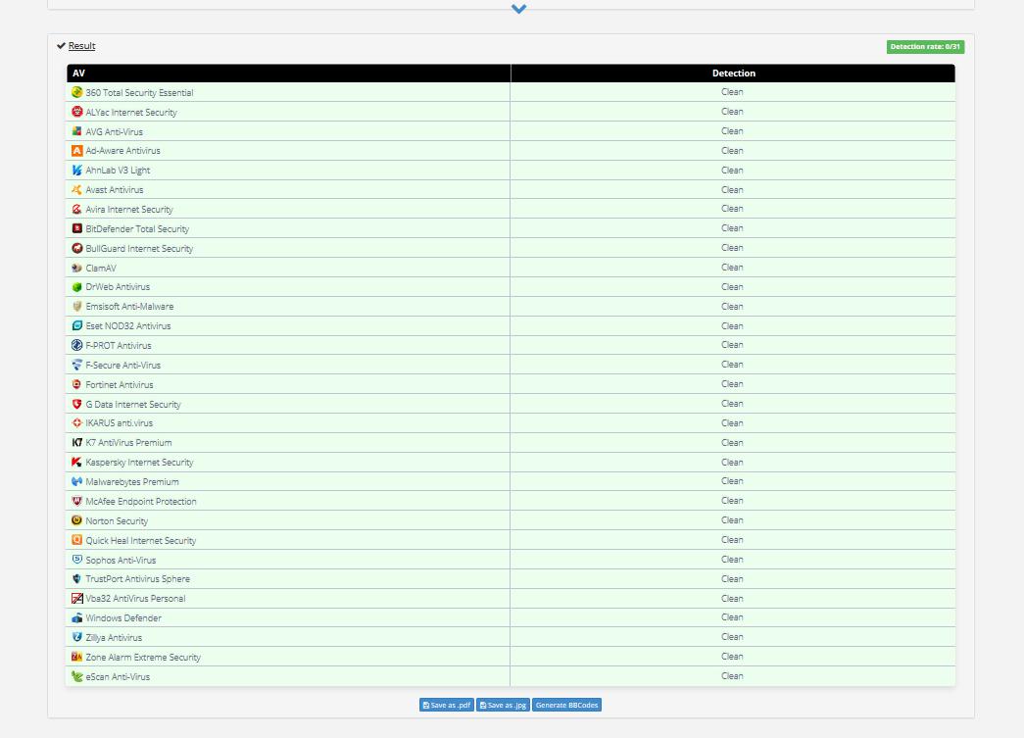Click the F-PROT Antivirus icon
Screen dimensions: 1024x738
point(77,346)
